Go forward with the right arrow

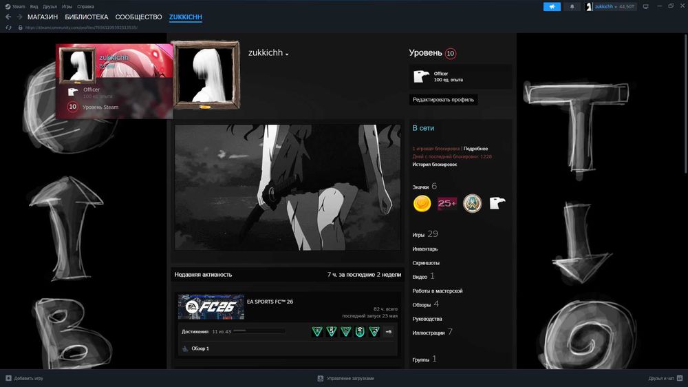click(19, 17)
